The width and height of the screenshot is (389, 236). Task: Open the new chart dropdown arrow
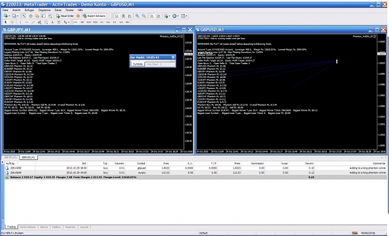(9, 16)
